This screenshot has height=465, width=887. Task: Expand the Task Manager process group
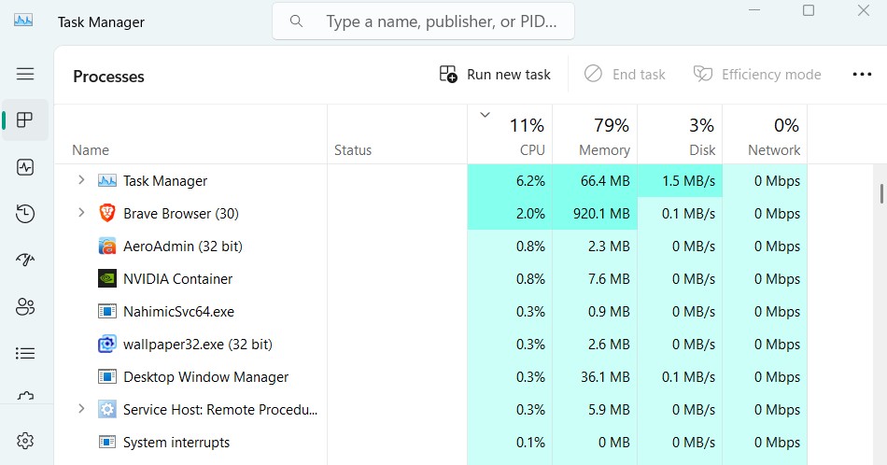tap(81, 180)
